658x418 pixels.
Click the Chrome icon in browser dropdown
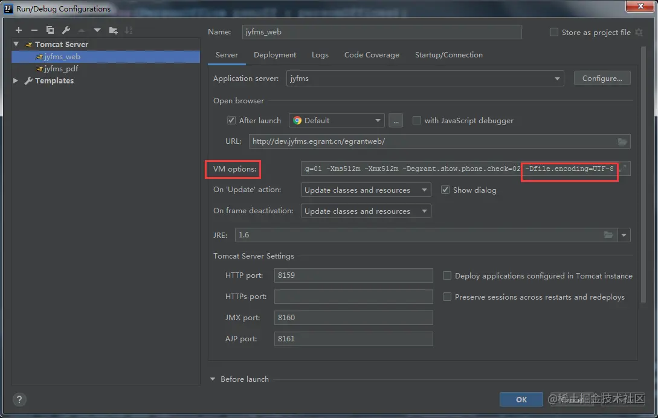click(297, 120)
